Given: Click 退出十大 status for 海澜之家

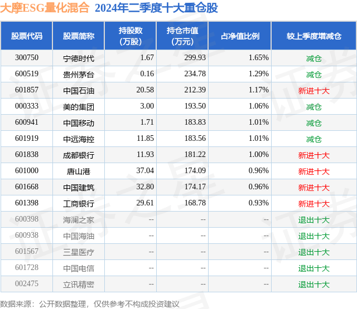Looking at the screenshot, I should tap(314, 220).
